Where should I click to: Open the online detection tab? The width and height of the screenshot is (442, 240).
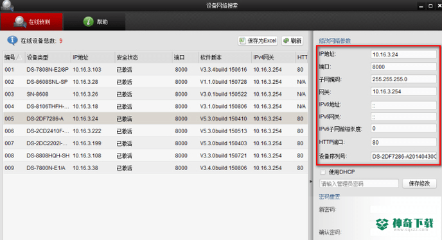(31, 22)
